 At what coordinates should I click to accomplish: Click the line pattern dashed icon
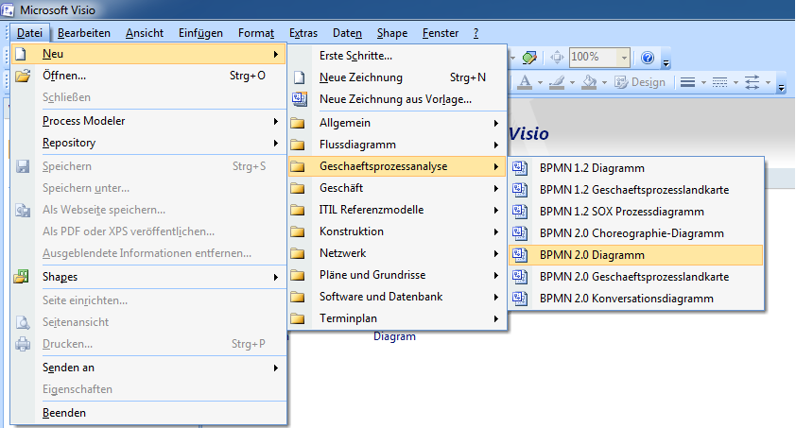pyautogui.click(x=719, y=82)
